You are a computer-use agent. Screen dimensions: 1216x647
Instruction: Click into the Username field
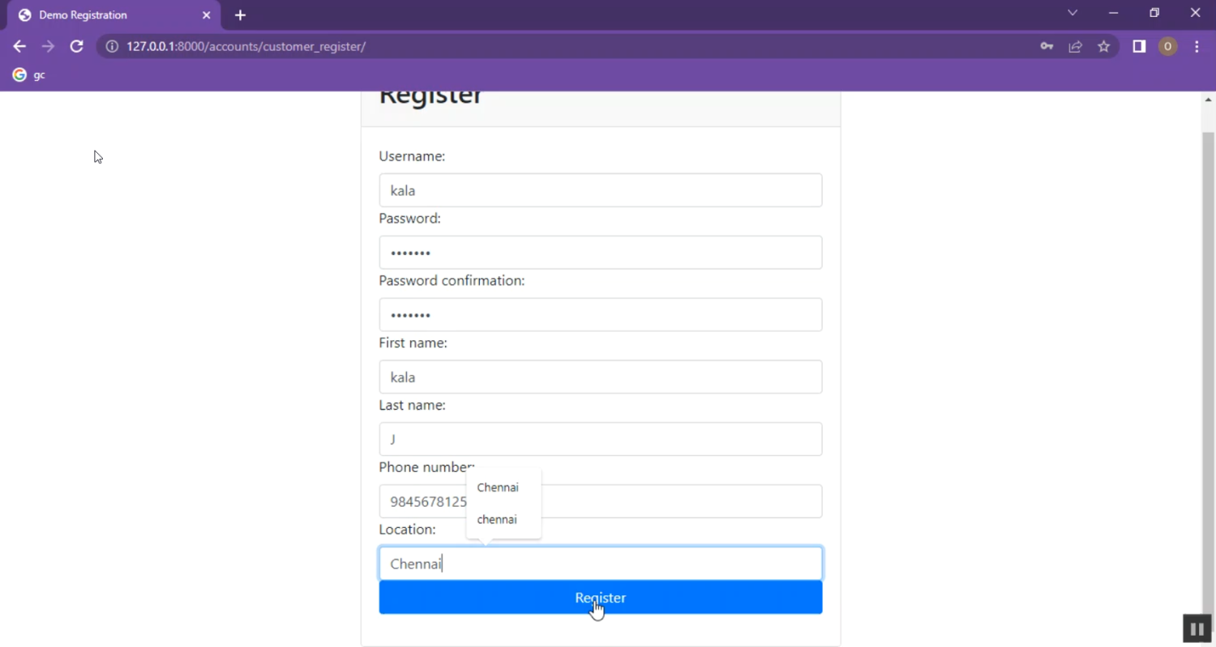[x=600, y=190]
